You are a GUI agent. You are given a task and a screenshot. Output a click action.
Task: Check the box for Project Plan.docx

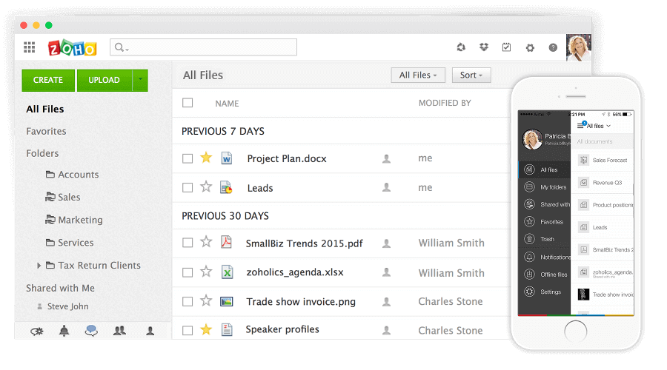click(188, 158)
